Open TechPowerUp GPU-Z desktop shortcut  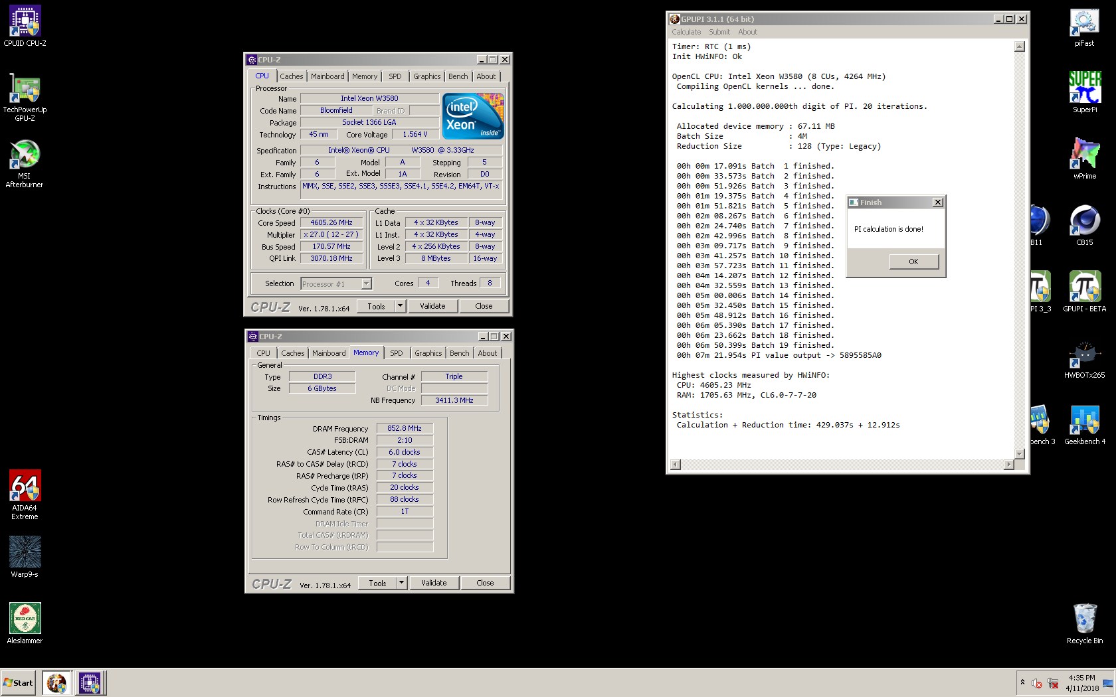point(25,98)
